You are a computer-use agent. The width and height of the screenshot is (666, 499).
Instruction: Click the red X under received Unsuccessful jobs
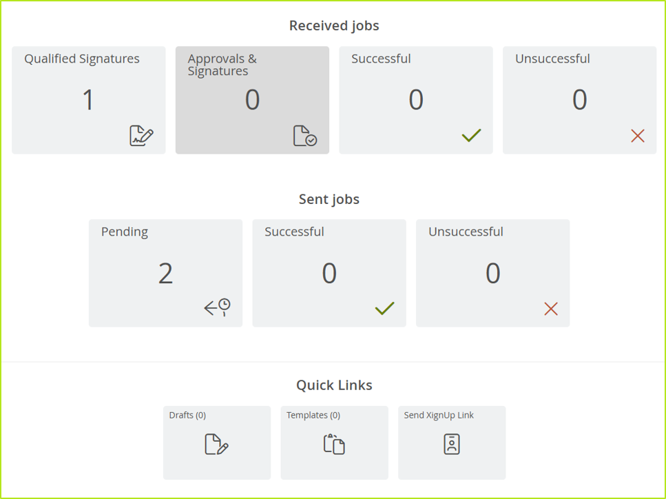pos(636,136)
